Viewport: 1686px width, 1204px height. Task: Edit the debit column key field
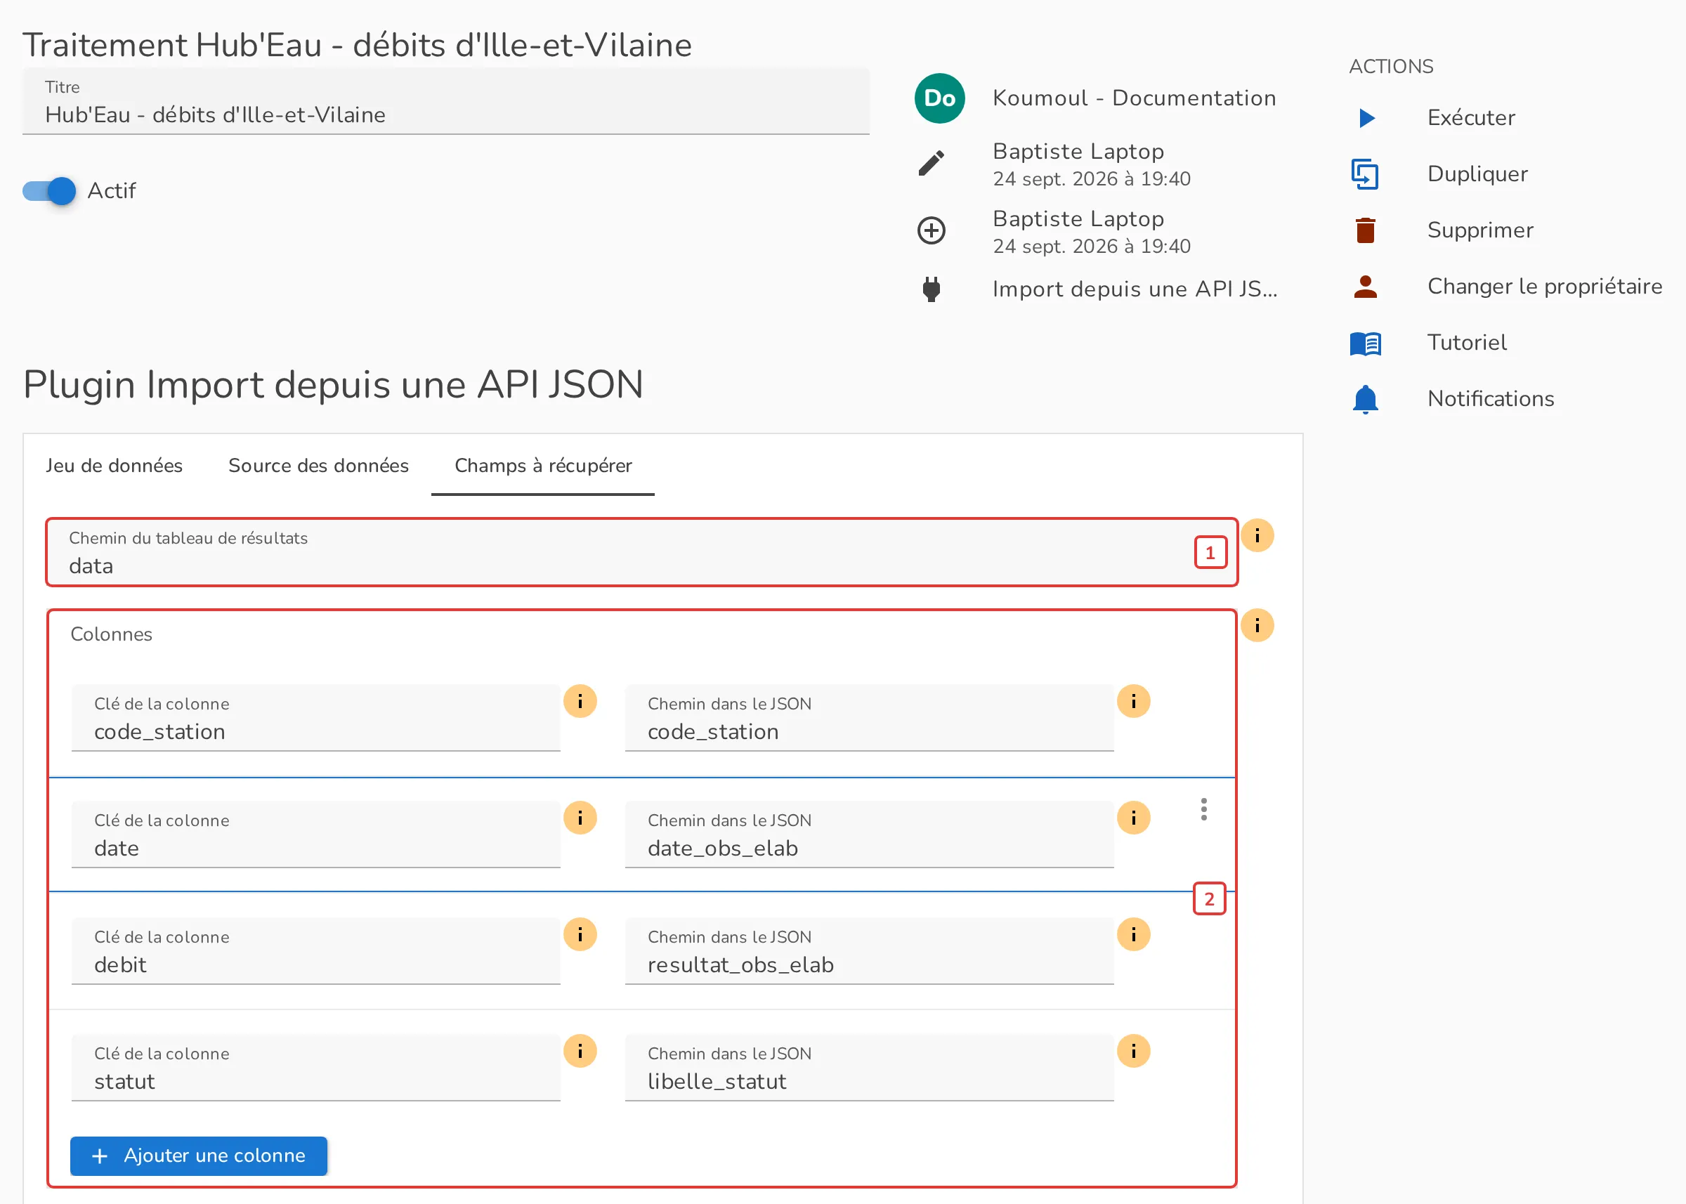click(x=316, y=951)
